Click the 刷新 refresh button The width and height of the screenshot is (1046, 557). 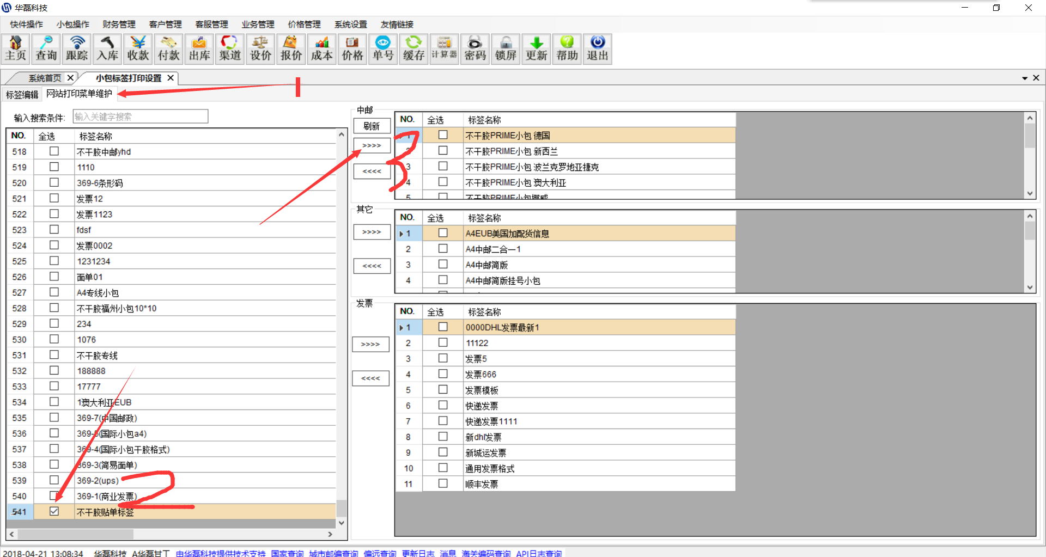(372, 126)
